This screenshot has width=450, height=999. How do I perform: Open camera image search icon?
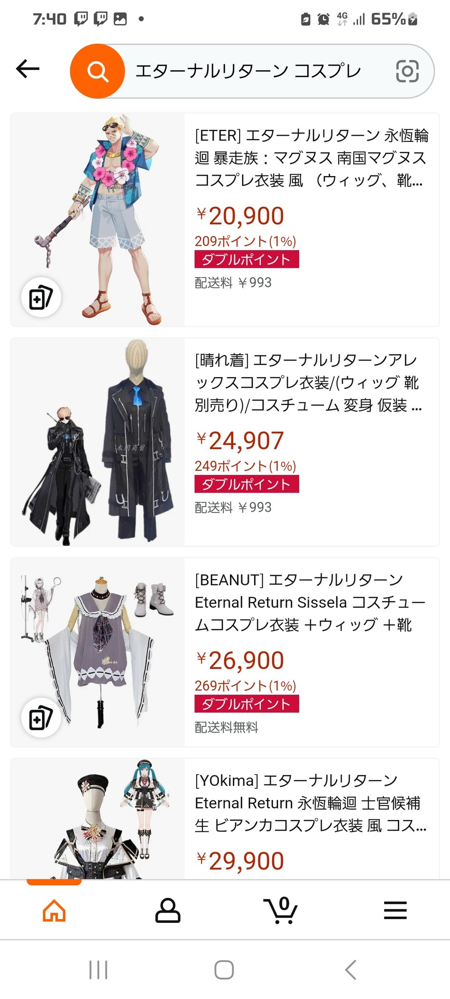click(x=407, y=71)
